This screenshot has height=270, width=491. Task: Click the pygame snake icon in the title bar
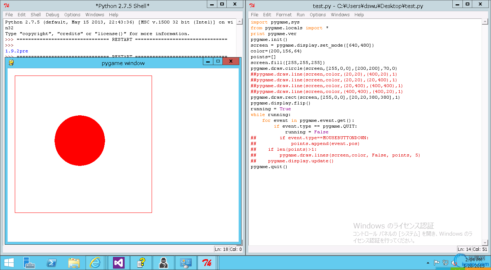pos(11,63)
